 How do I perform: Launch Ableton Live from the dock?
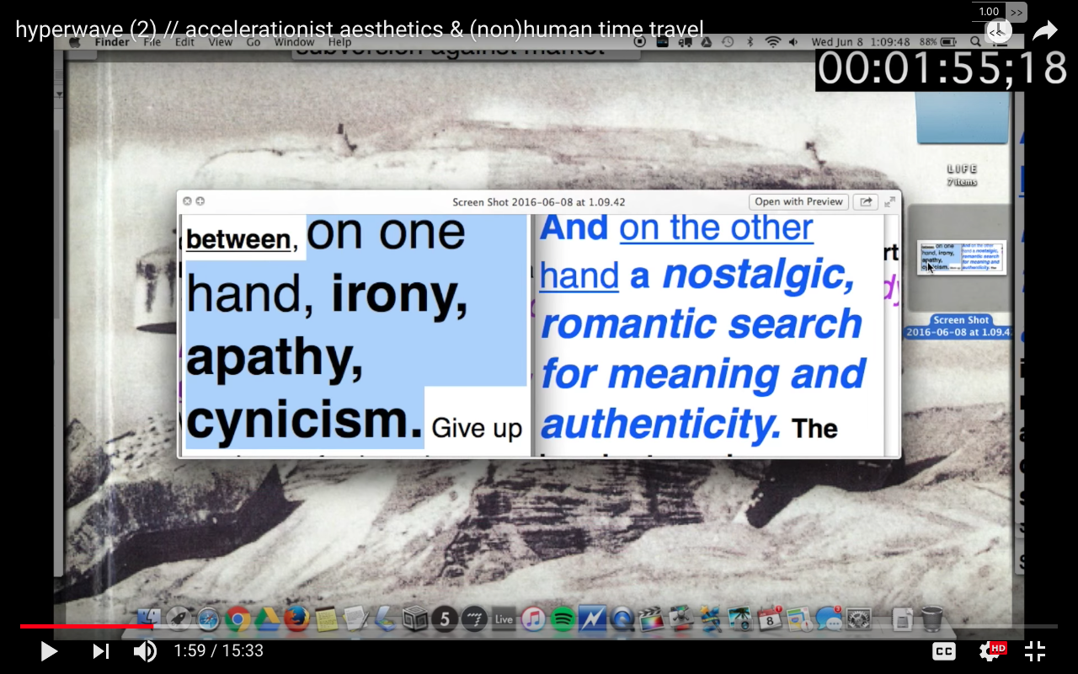[x=503, y=618]
